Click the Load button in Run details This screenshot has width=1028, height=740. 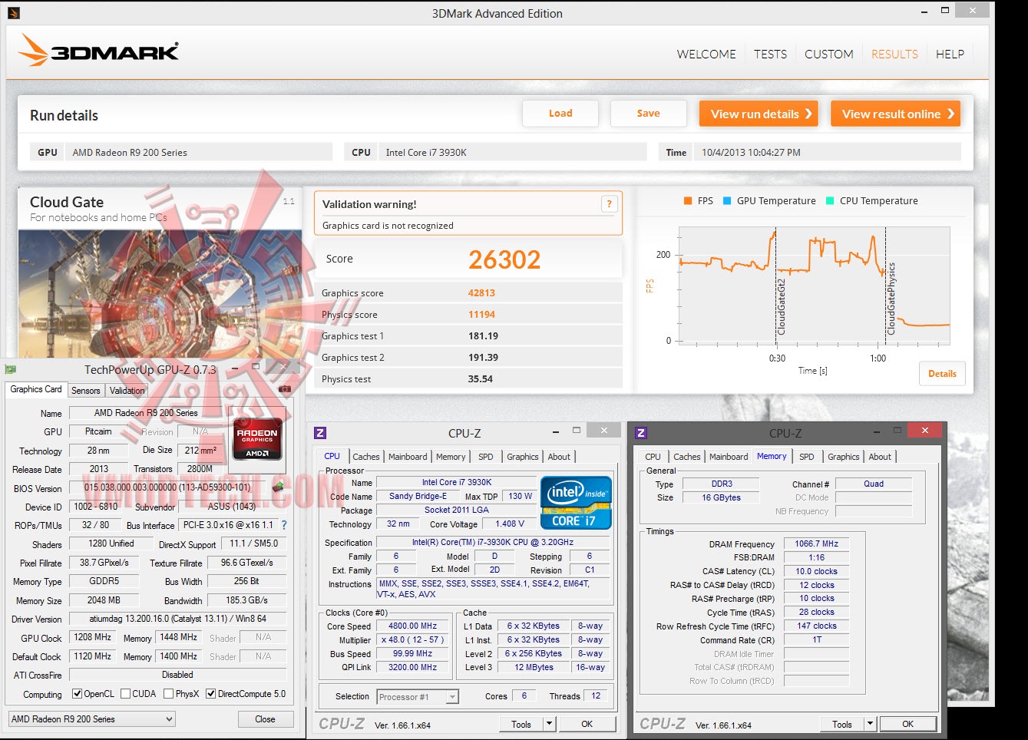pos(560,114)
